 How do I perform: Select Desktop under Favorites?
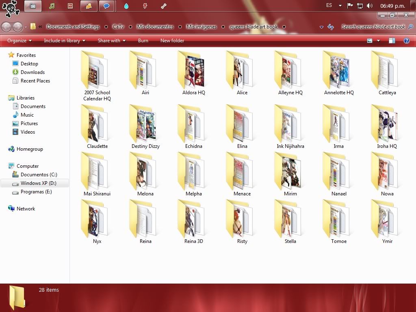click(x=25, y=64)
